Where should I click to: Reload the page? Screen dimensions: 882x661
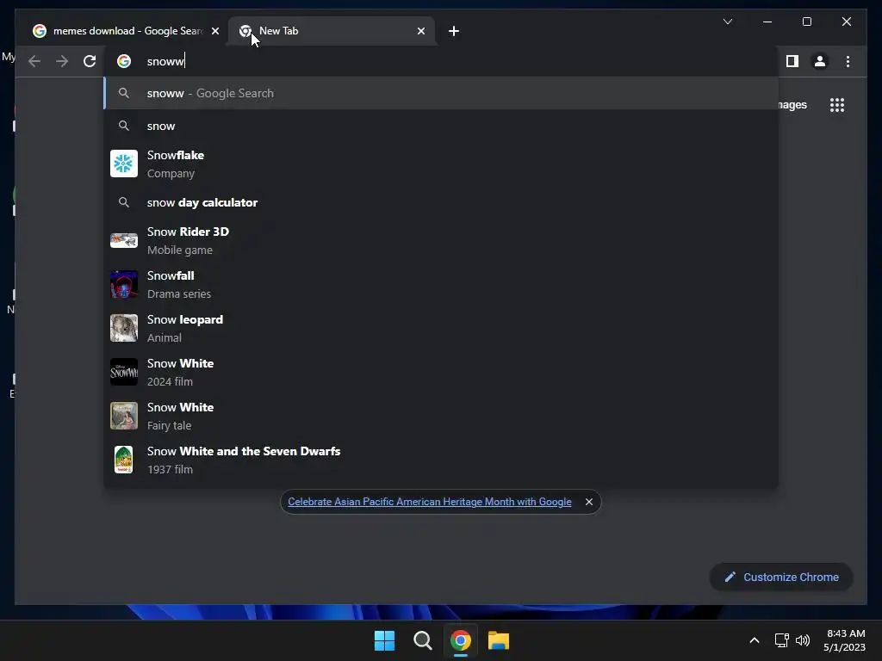coord(90,61)
